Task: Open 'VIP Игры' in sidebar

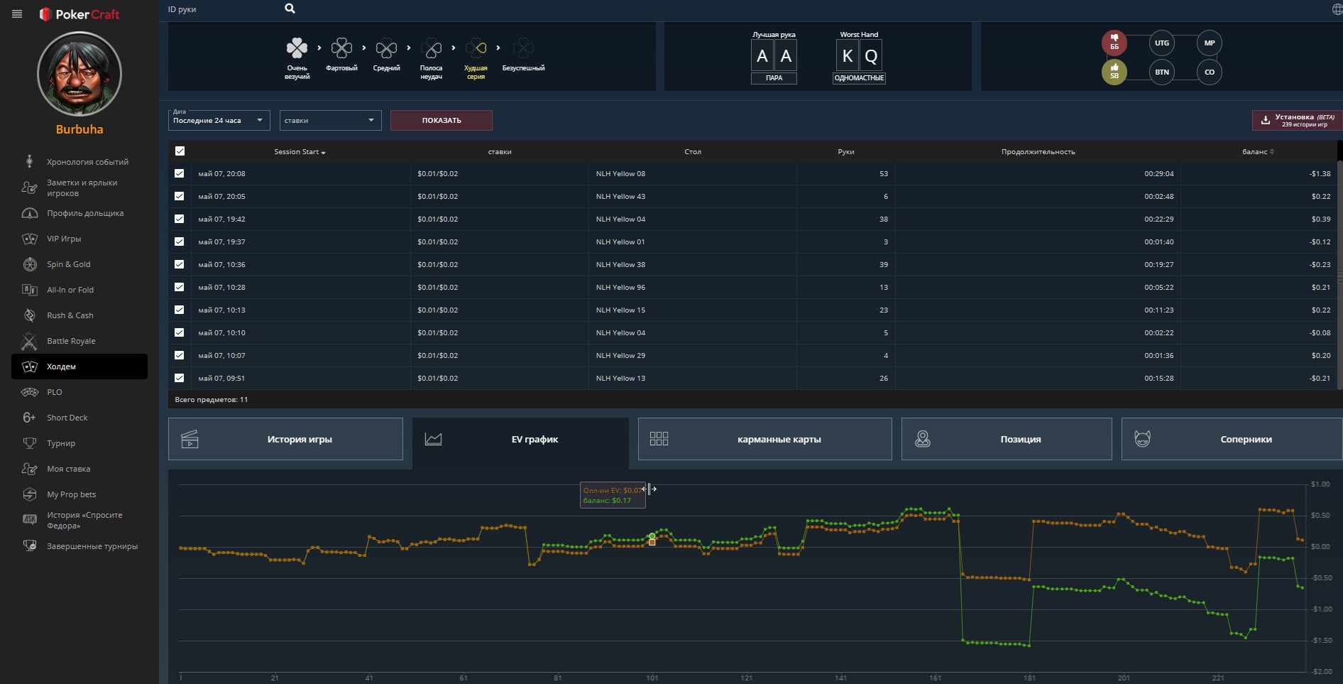Action: coord(80,239)
